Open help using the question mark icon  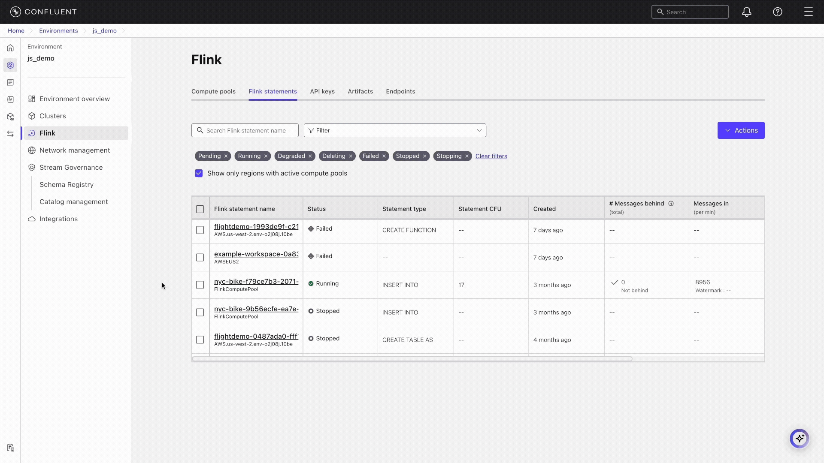(778, 12)
